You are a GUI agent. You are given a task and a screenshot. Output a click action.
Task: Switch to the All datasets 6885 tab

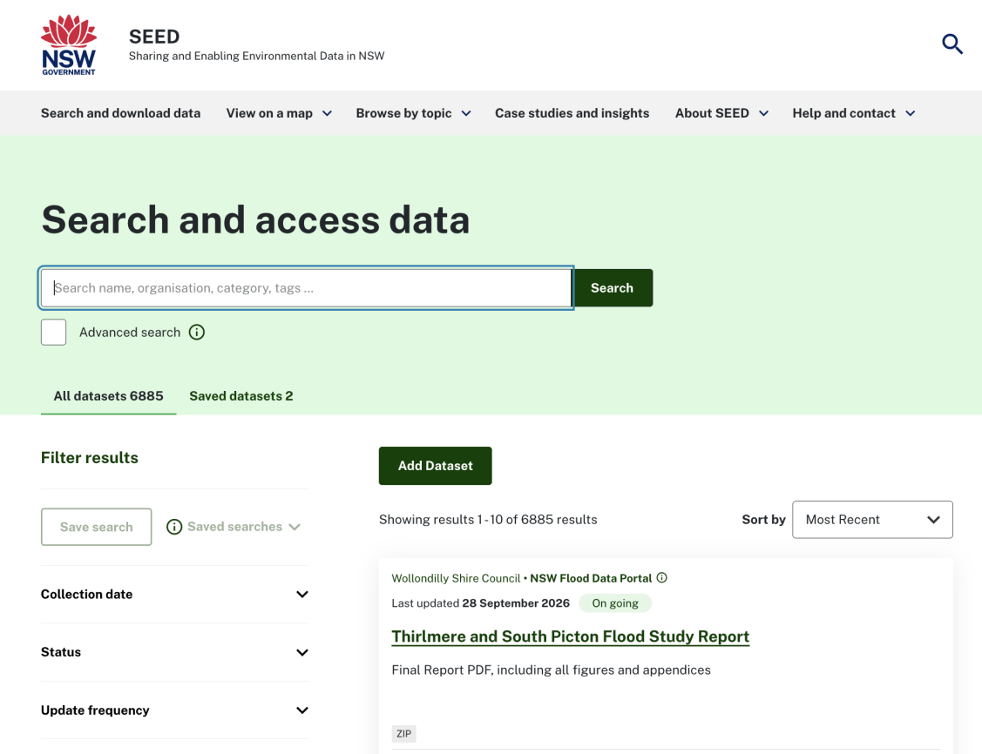pyautogui.click(x=108, y=396)
